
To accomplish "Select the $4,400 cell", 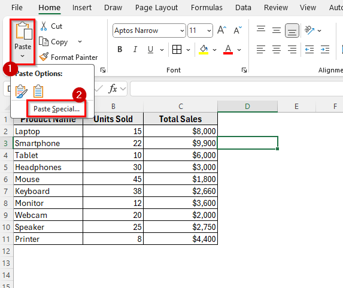I will (x=180, y=239).
